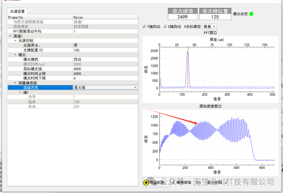Collapse the 曝光 section
The width and height of the screenshot is (283, 193).
tap(15, 55)
